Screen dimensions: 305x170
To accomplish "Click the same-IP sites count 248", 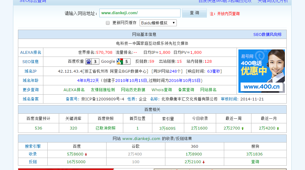I will [x=173, y=71].
